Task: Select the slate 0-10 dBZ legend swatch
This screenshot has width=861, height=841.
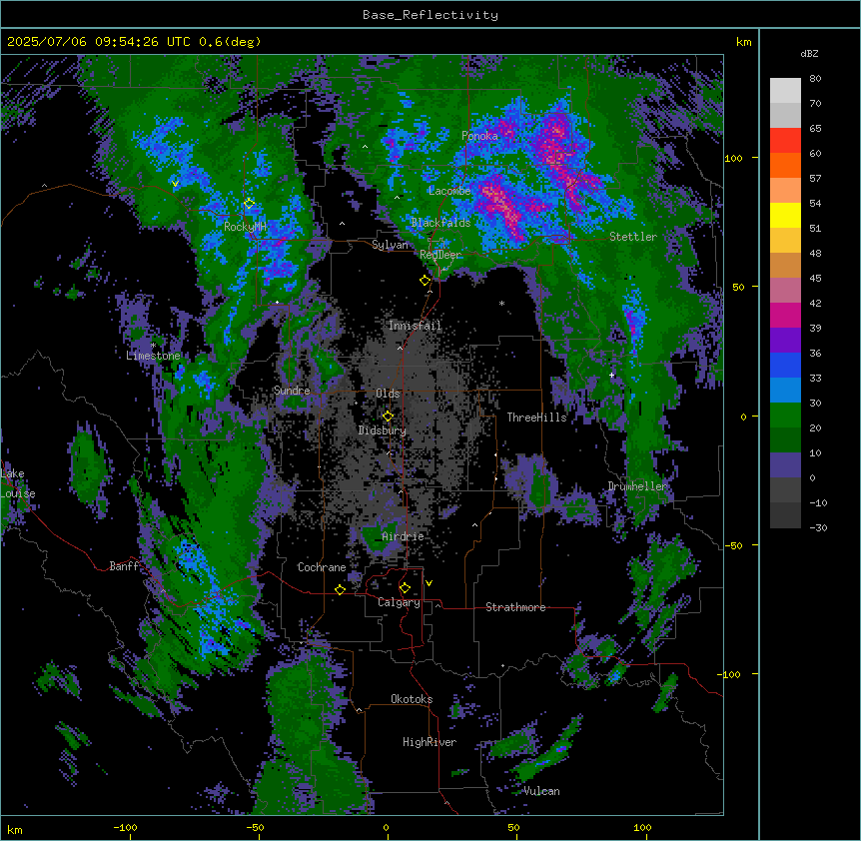Action: click(785, 465)
